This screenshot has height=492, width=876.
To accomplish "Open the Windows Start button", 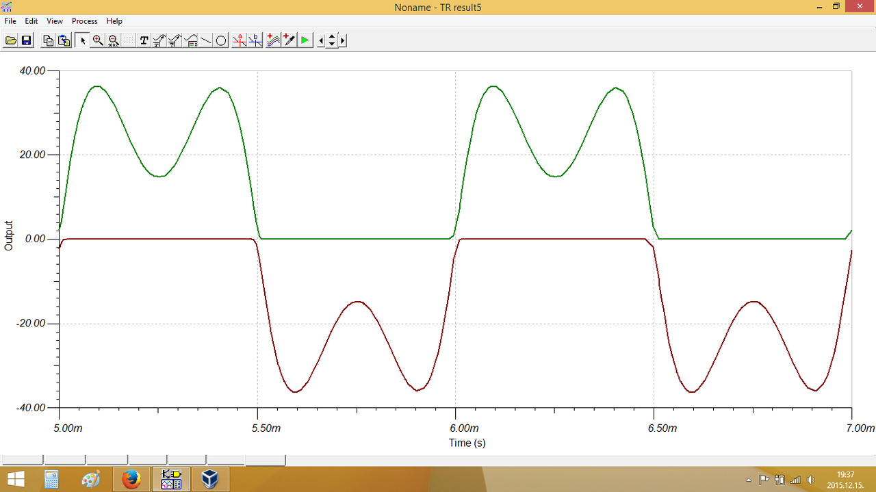I will pos(15,479).
